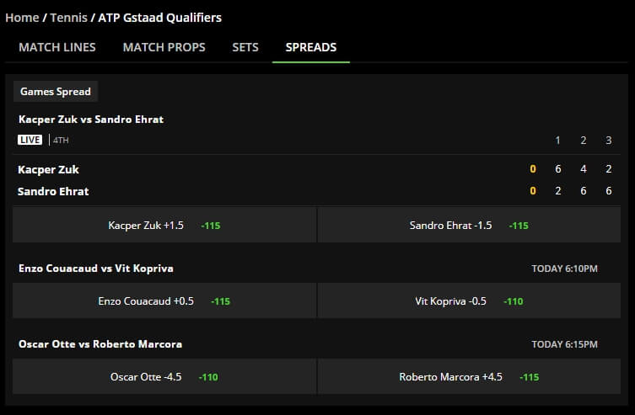Pick Vit Kopriva -0.5 at -110
This screenshot has width=635, height=415.
469,301
